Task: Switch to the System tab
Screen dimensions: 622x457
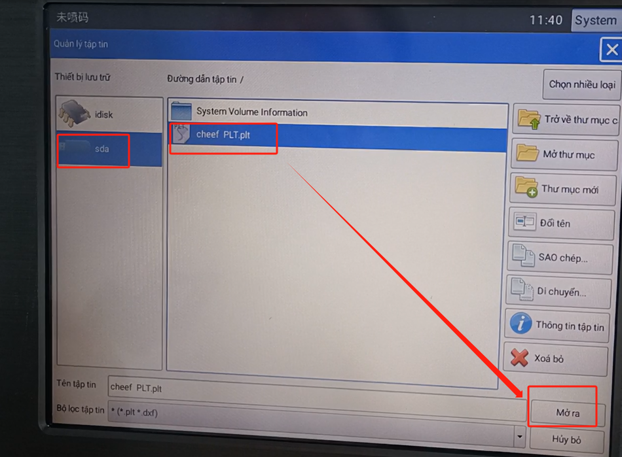Action: [595, 20]
